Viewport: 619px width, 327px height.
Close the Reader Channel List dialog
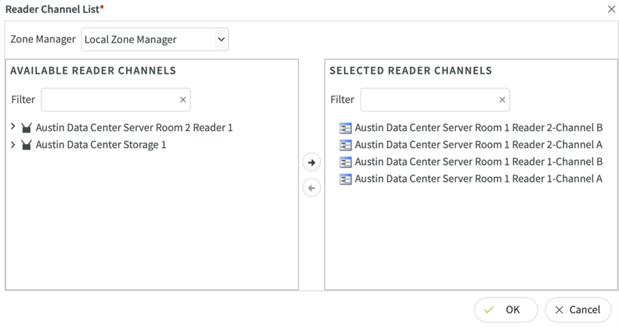coord(611,9)
